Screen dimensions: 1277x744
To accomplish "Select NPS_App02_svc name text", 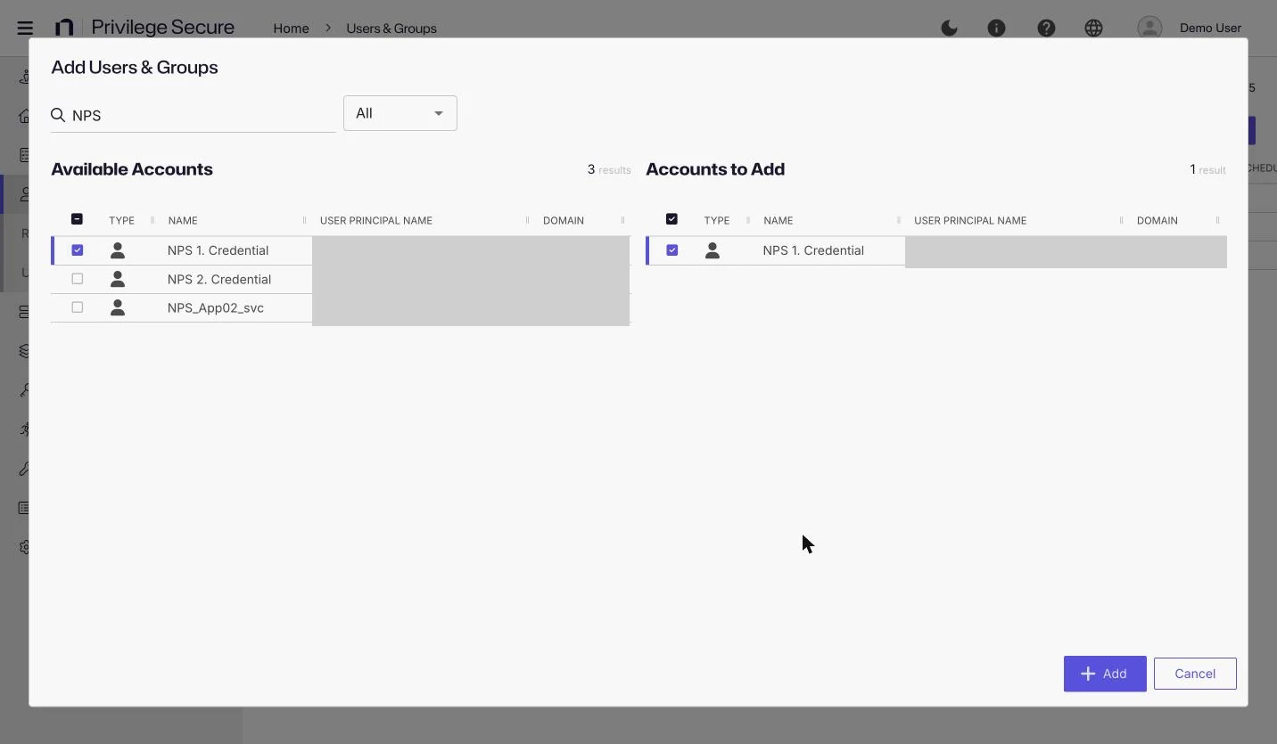I will pyautogui.click(x=216, y=307).
